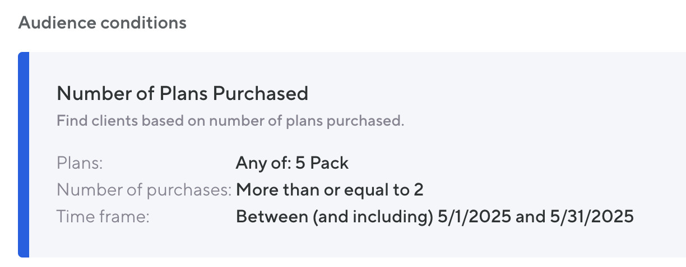Select the Number of Plans Purchased title
The height and width of the screenshot is (267, 686).
pos(182,93)
